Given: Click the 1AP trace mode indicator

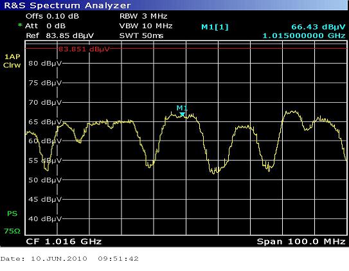Looking at the screenshot, I should click(x=12, y=57).
